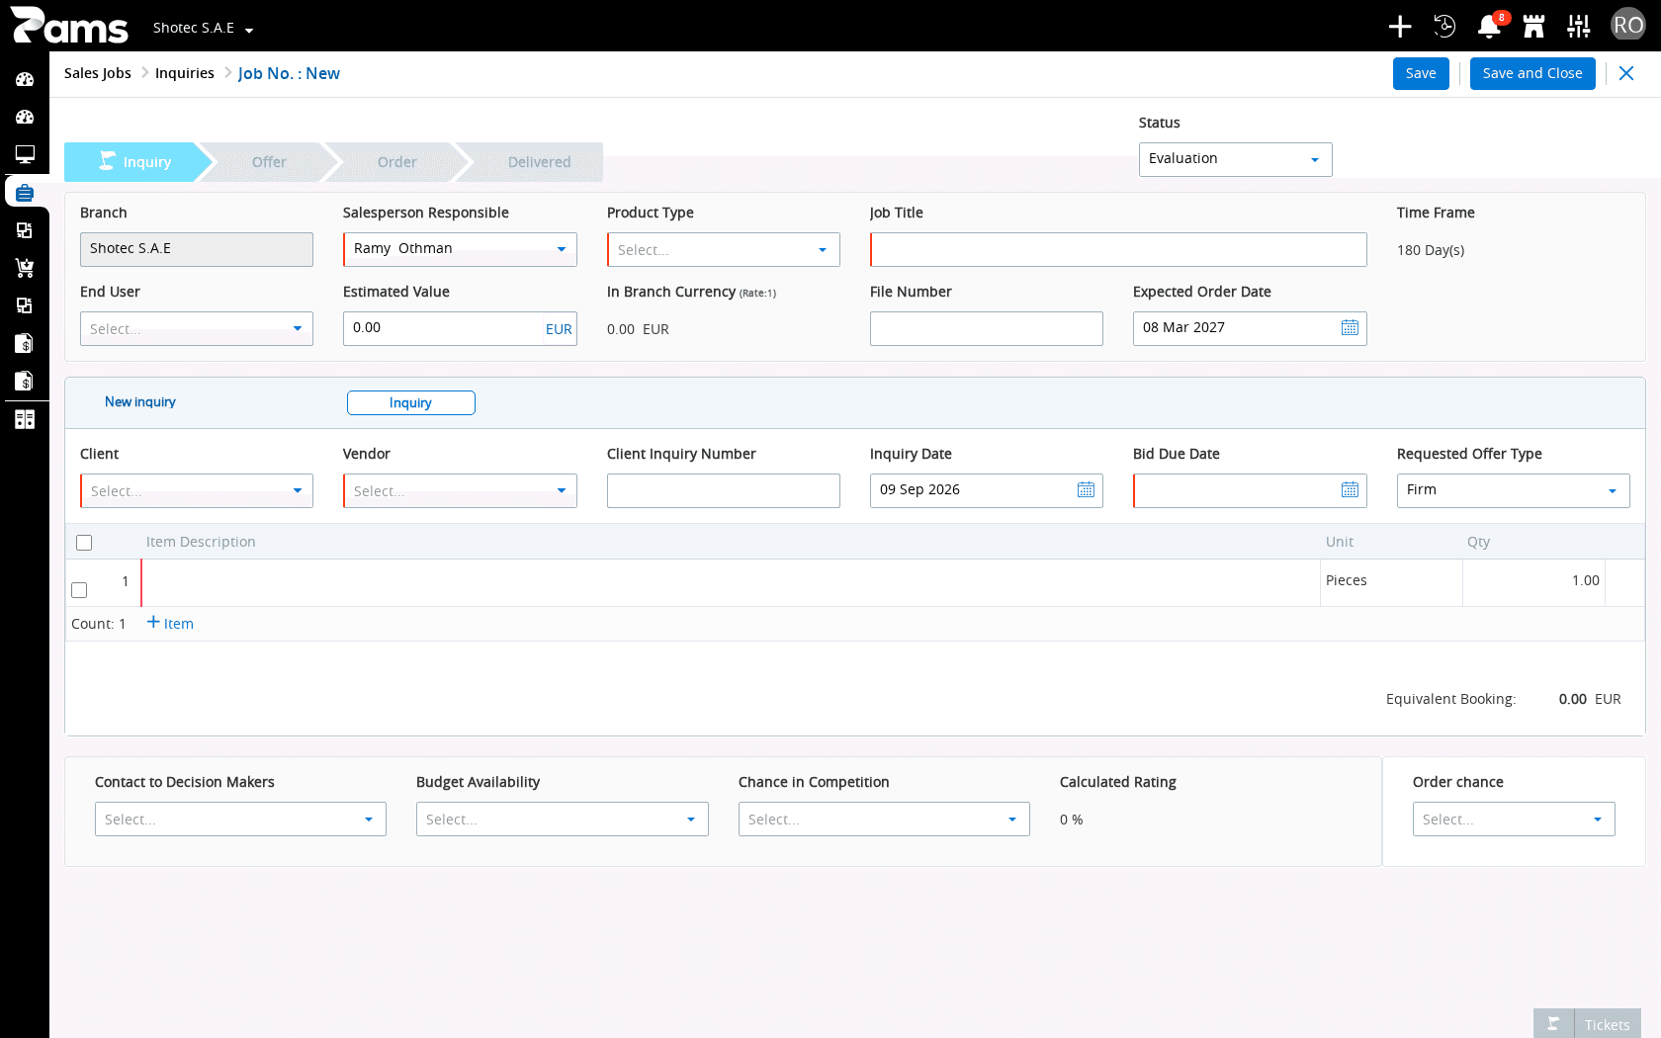Screen dimensions: 1661x1038
Task: Click the swap squares icon just below the cart
Action: pos(25,305)
